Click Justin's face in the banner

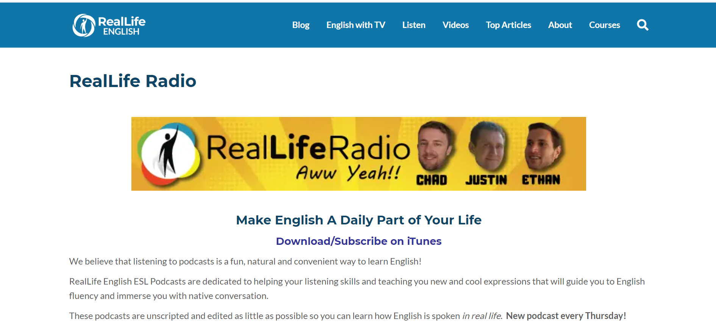click(487, 146)
